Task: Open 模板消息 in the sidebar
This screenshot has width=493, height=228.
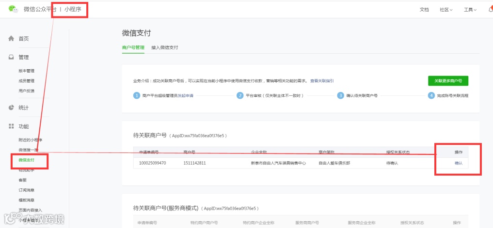Action: tap(26, 200)
